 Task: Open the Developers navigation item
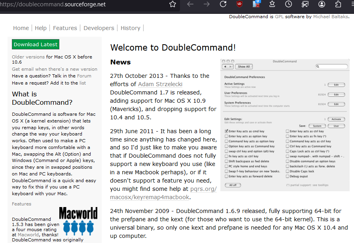tap(99, 28)
